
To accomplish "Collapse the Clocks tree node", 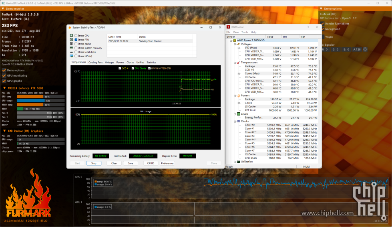I will [235, 122].
